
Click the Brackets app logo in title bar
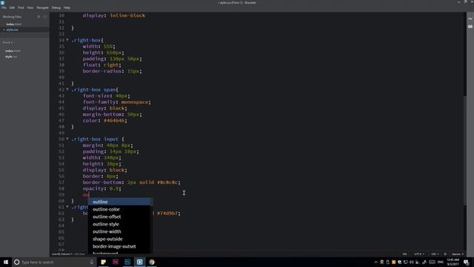(x=2, y=3)
